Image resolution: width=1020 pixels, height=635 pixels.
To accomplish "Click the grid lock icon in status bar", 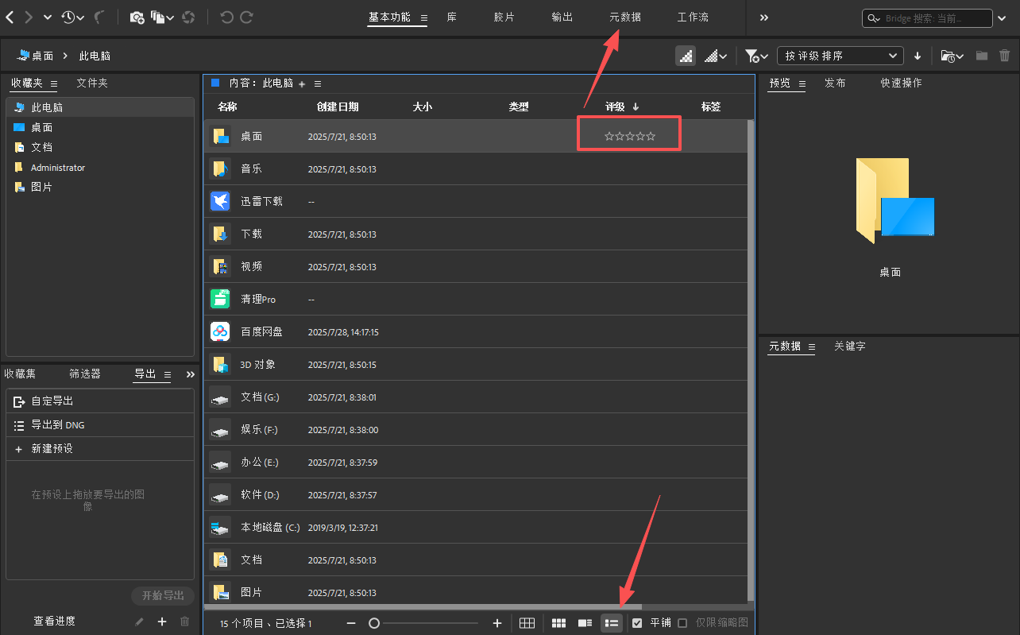I will (527, 623).
